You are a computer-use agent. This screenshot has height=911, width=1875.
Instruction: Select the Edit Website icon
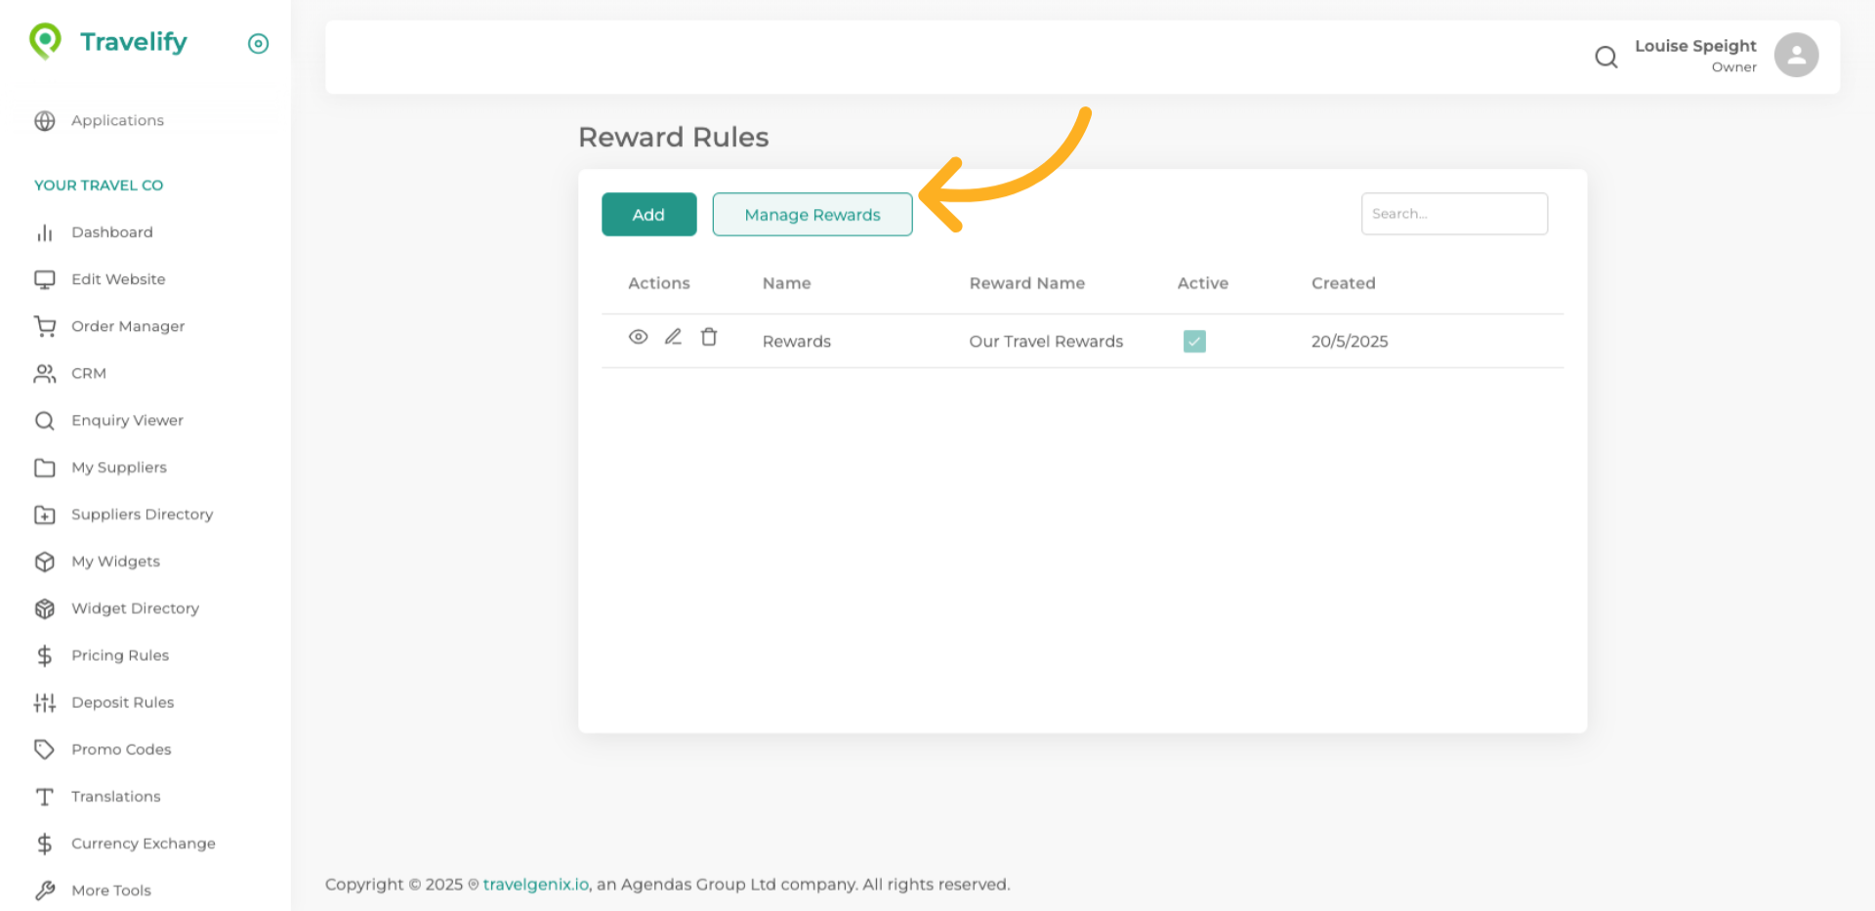[x=45, y=279]
